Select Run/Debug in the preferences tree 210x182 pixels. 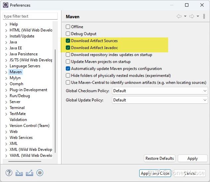pyautogui.click(x=20, y=96)
